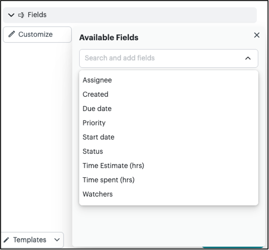Add the Time Estimate (hrs) field
The width and height of the screenshot is (269, 250).
click(113, 166)
